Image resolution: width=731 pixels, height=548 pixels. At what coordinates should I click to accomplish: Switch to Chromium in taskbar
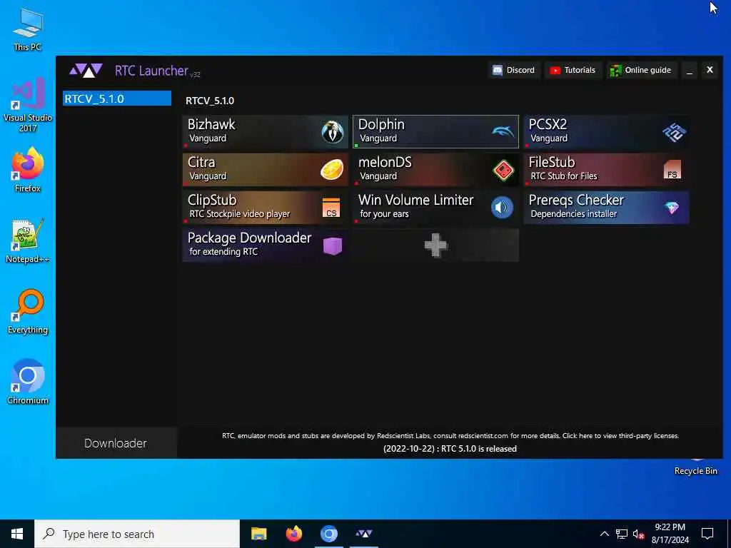coord(328,534)
